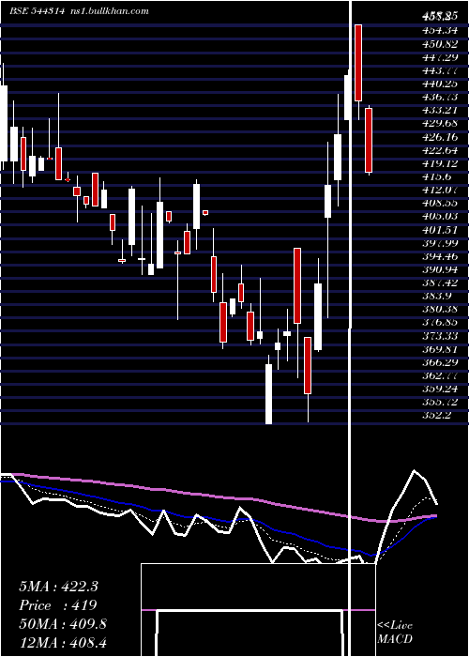Click the <<Live MACD label
Image resolution: width=469 pixels, height=657 pixels.
pyautogui.click(x=395, y=632)
